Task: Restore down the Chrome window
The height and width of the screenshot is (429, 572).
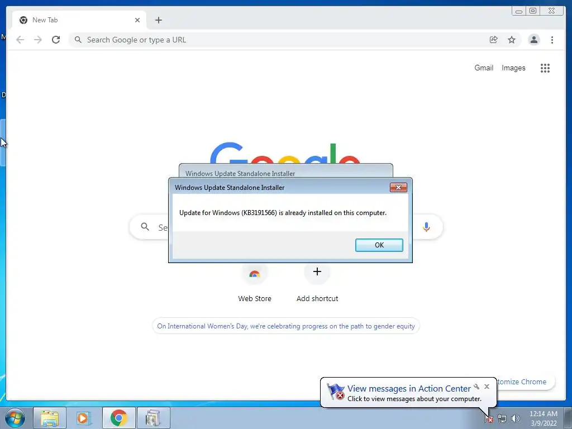Action: (x=533, y=11)
